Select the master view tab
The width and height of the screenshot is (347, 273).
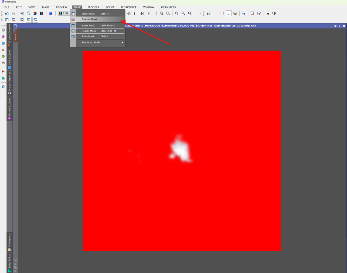pos(15,37)
